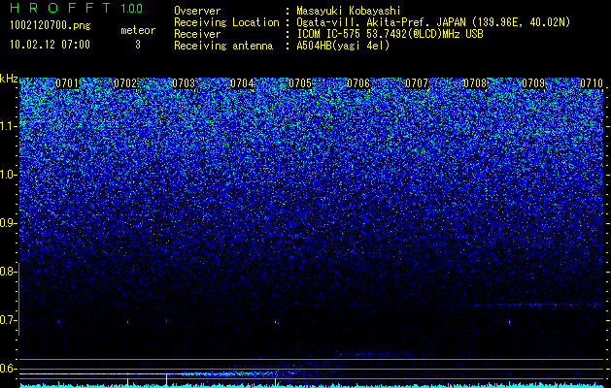Screen dimensions: 611x388
Task: Click the 1.0 frequency axis label
Action: 7,175
